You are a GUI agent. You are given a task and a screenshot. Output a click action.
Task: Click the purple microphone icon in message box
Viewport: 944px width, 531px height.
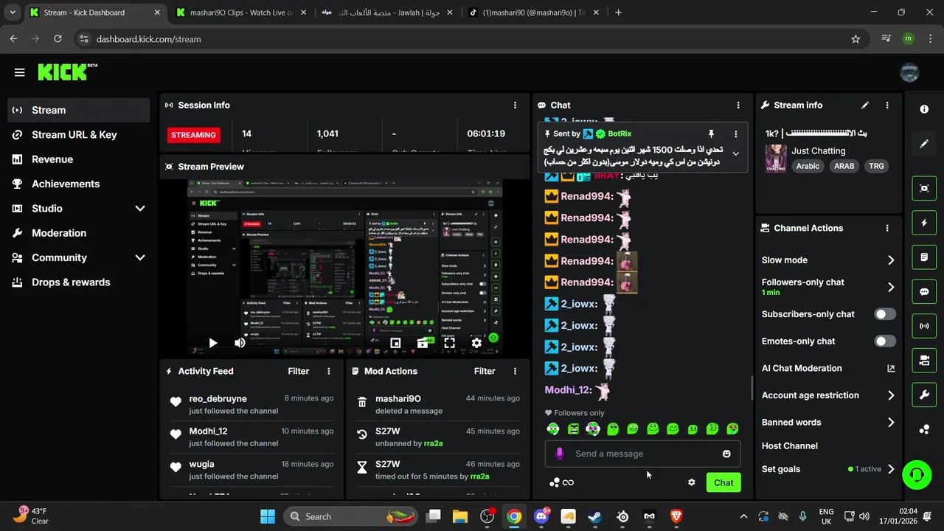click(560, 454)
